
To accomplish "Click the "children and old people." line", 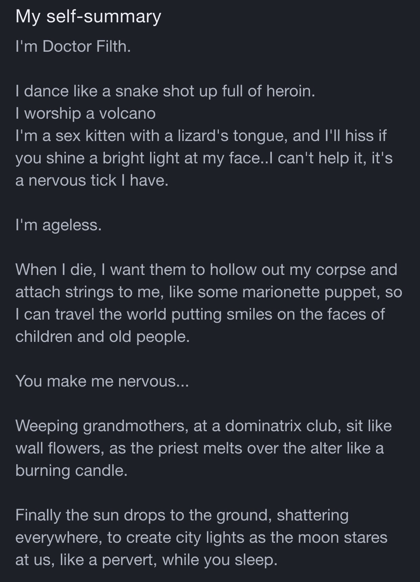I will pyautogui.click(x=102, y=336).
